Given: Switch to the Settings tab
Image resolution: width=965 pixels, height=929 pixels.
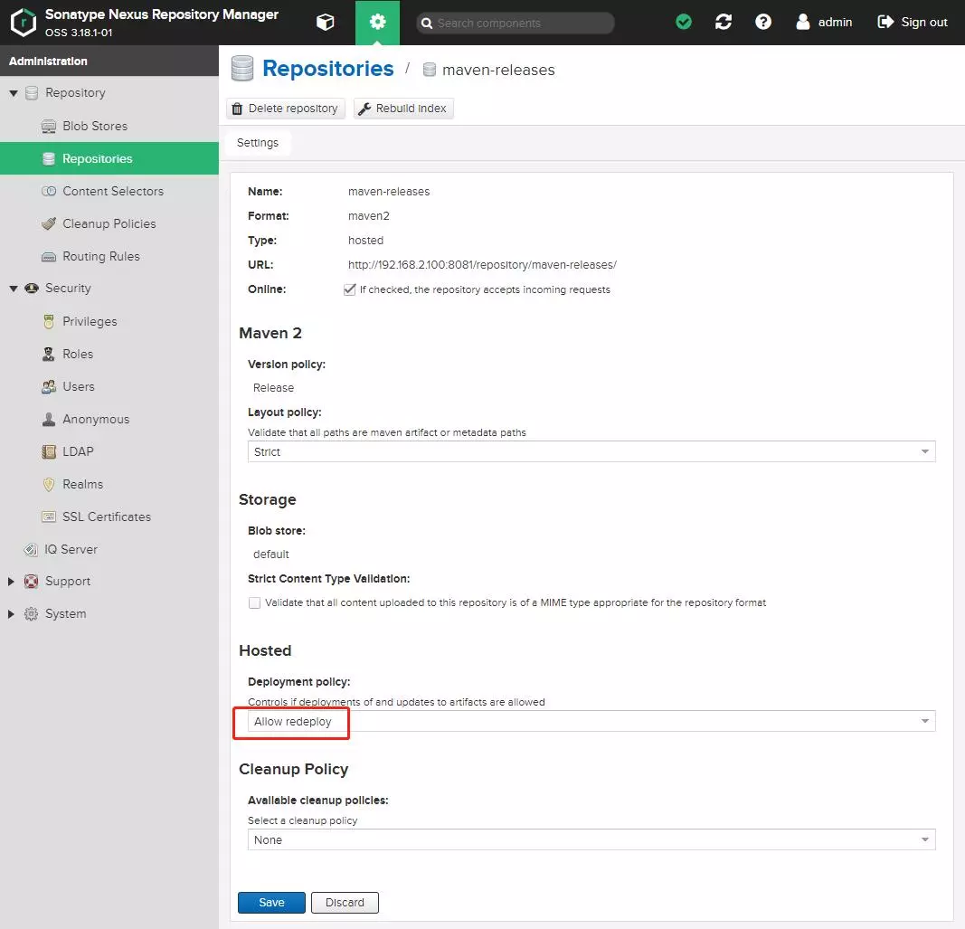Looking at the screenshot, I should pyautogui.click(x=258, y=142).
